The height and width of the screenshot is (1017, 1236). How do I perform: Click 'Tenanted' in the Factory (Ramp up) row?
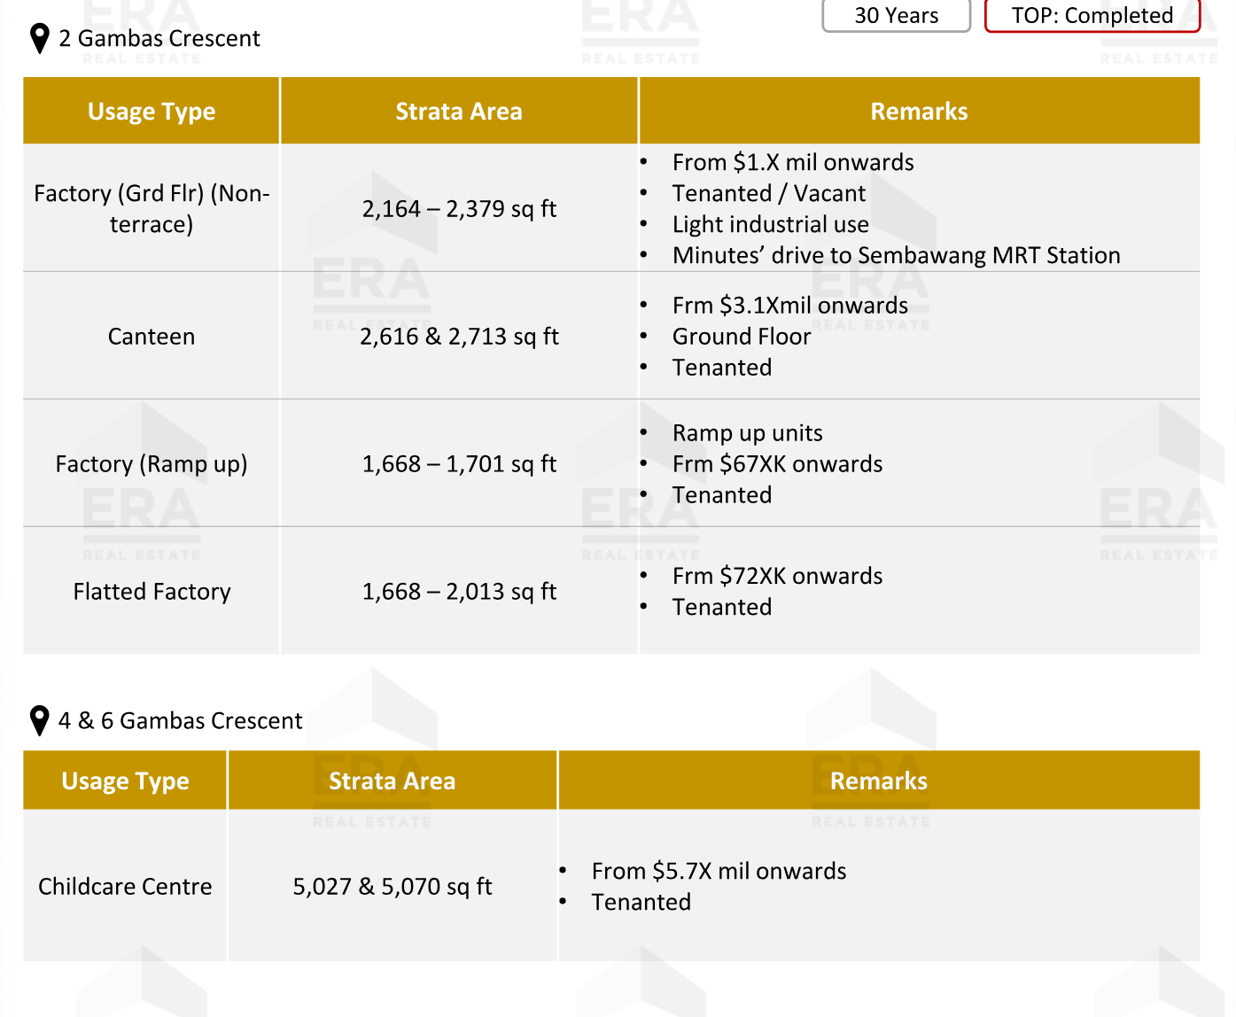tap(722, 495)
